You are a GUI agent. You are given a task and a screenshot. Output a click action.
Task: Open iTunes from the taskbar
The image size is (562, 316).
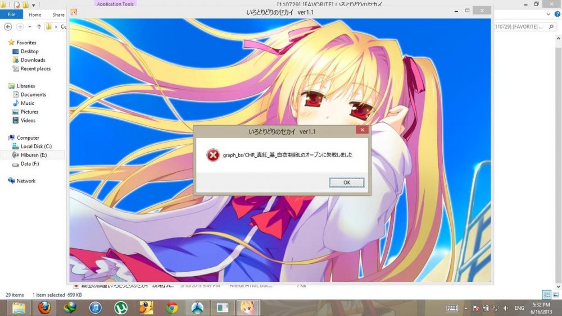95,308
